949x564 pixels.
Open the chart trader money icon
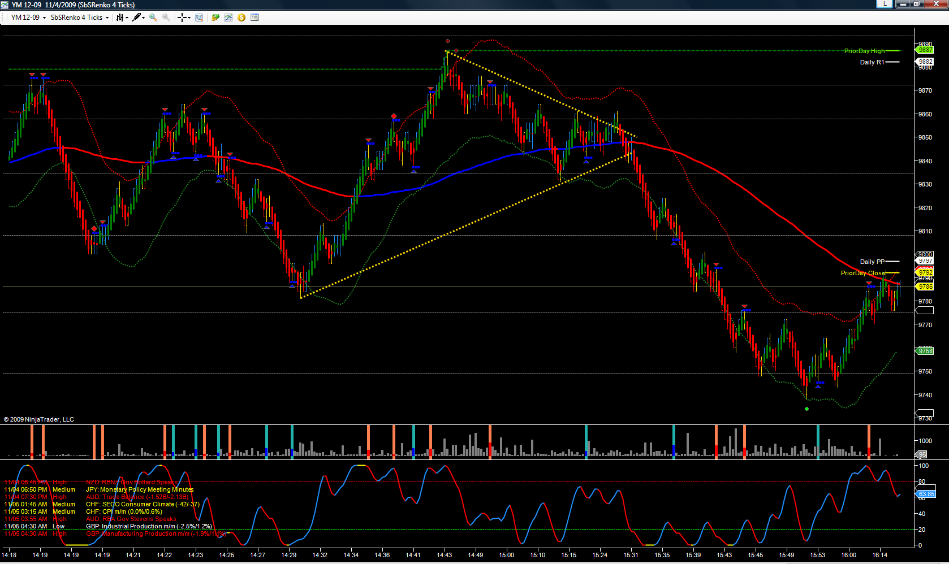click(x=215, y=18)
